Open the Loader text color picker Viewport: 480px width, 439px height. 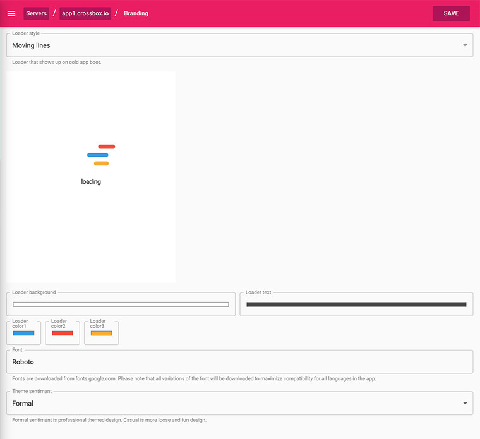point(356,304)
